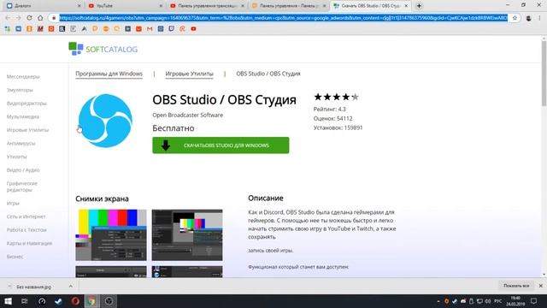Close the downloads bar
547x308 pixels.
tap(541, 286)
